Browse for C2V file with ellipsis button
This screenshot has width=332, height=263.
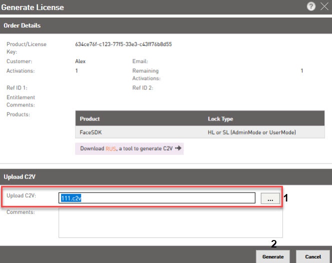[x=270, y=198]
